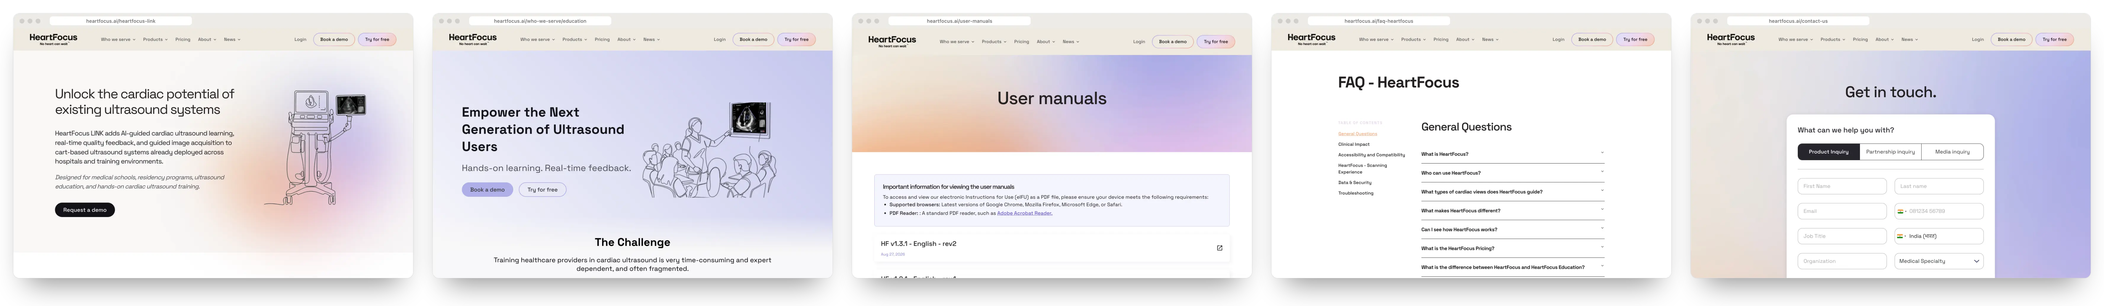The height and width of the screenshot is (306, 2104).
Task: Click 'Try for free' in the education hero section
Action: click(x=542, y=189)
